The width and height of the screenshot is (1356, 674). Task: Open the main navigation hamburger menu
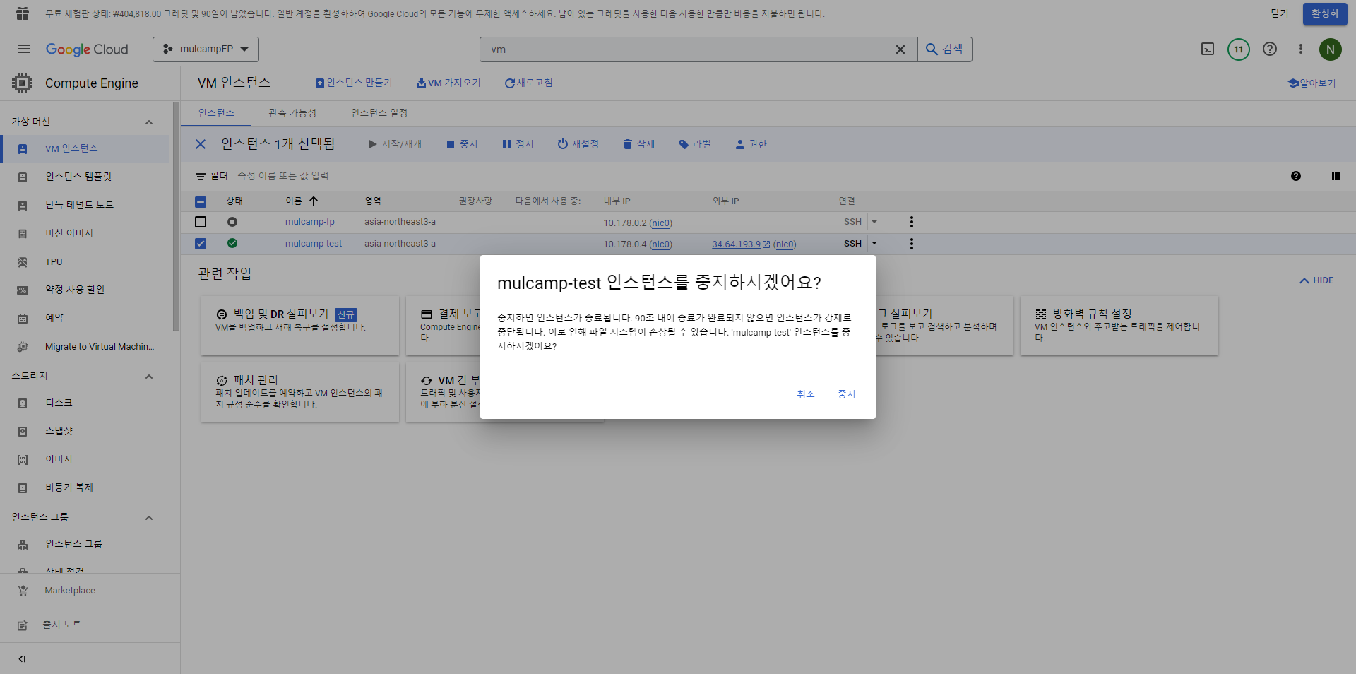pyautogui.click(x=24, y=49)
